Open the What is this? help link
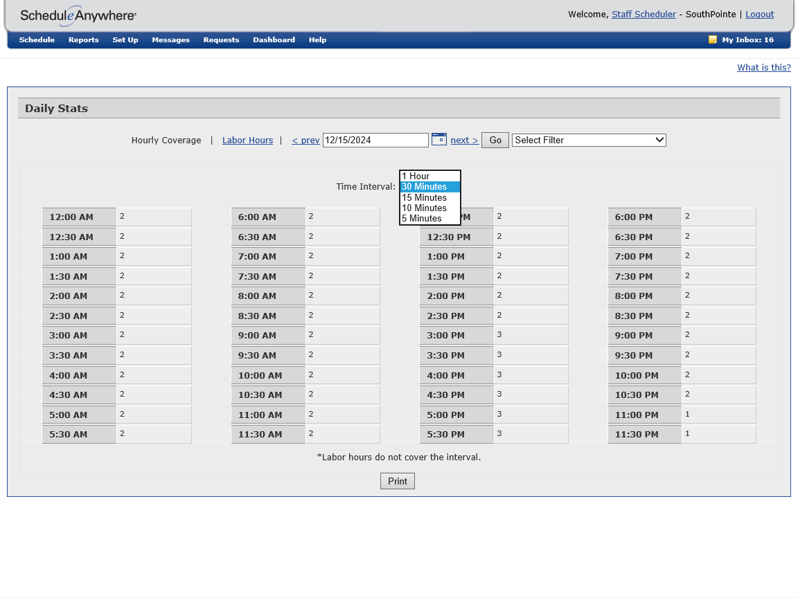 pos(764,68)
